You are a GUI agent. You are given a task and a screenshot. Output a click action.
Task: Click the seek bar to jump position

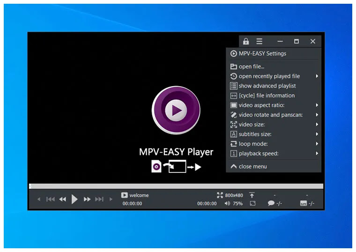(176, 186)
